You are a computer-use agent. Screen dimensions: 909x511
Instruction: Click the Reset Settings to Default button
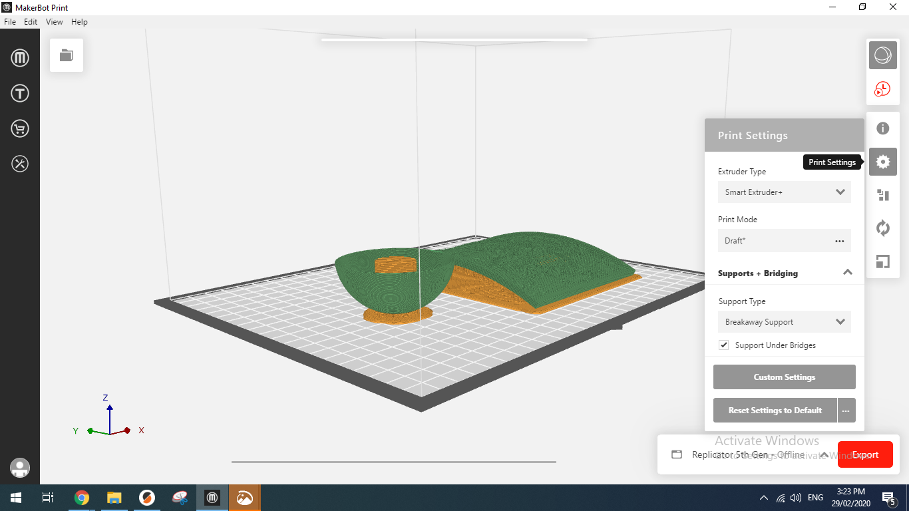coord(775,411)
